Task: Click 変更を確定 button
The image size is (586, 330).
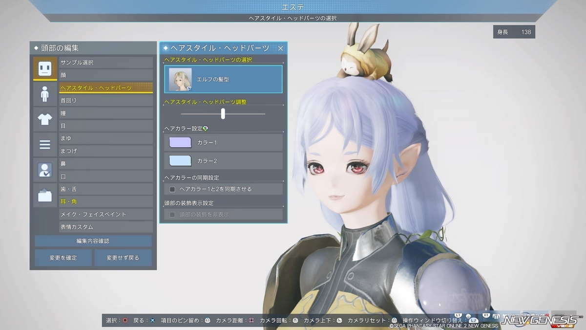Action: pyautogui.click(x=63, y=258)
